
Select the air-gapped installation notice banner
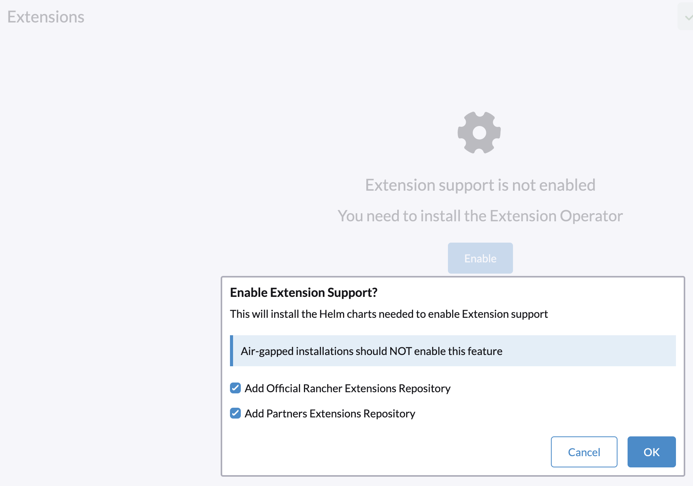point(452,351)
